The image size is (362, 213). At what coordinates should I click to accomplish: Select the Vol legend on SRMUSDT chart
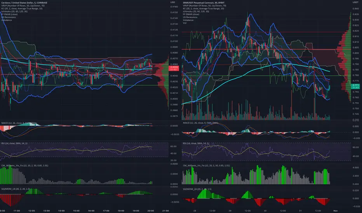click(184, 23)
